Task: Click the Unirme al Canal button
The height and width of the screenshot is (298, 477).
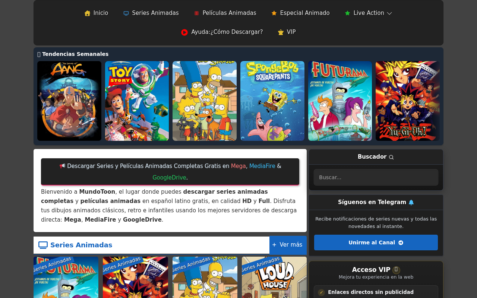Action: [x=376, y=242]
